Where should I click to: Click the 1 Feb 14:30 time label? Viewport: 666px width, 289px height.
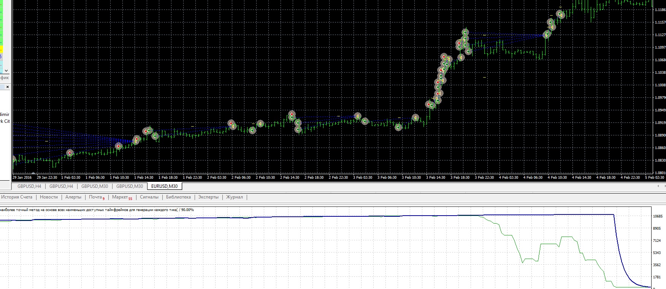tap(144, 178)
